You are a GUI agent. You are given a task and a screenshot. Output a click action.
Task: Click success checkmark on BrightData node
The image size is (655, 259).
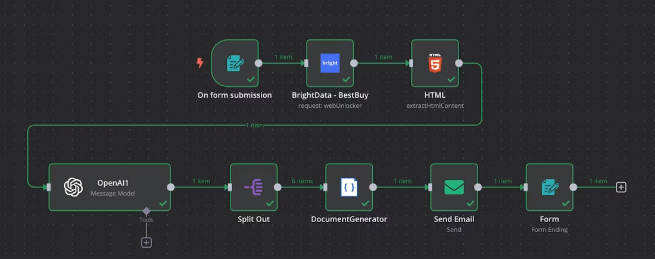click(347, 79)
